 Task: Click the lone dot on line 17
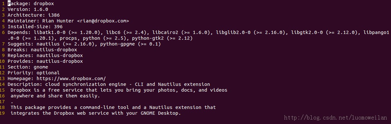point(12,102)
